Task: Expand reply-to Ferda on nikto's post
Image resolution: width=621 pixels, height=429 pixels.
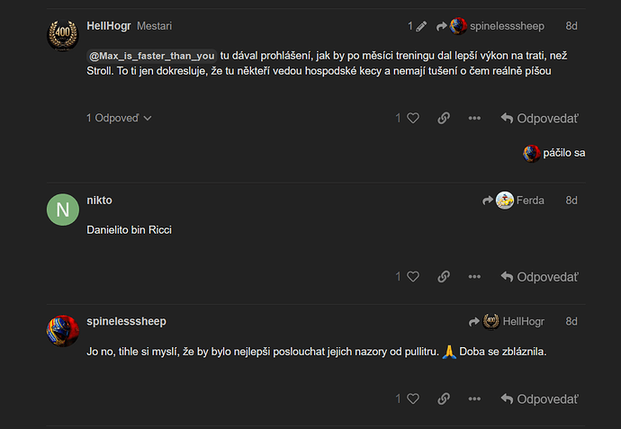Action: (513, 200)
